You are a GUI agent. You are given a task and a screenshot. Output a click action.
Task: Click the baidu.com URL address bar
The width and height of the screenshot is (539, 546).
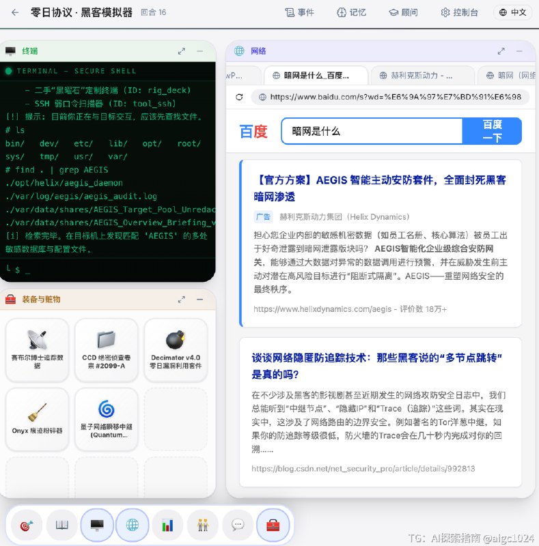pos(391,97)
